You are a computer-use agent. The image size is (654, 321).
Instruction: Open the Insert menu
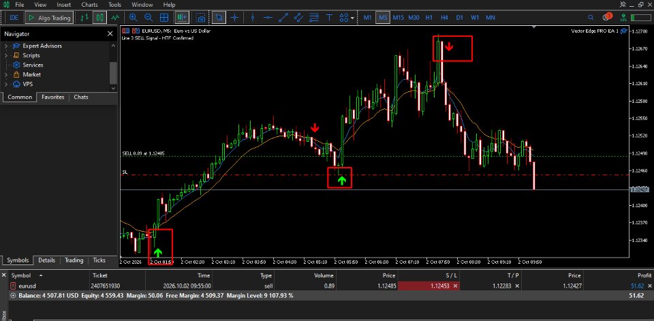(64, 5)
